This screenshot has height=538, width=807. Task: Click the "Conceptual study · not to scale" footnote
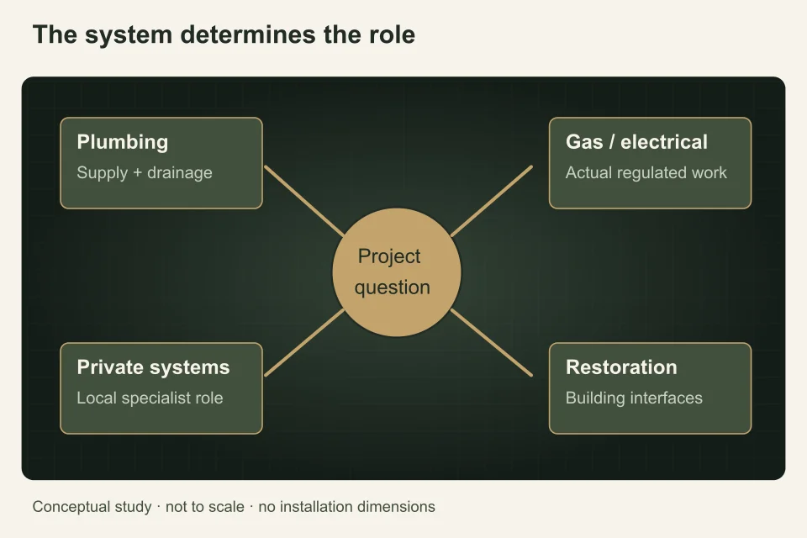(x=234, y=507)
